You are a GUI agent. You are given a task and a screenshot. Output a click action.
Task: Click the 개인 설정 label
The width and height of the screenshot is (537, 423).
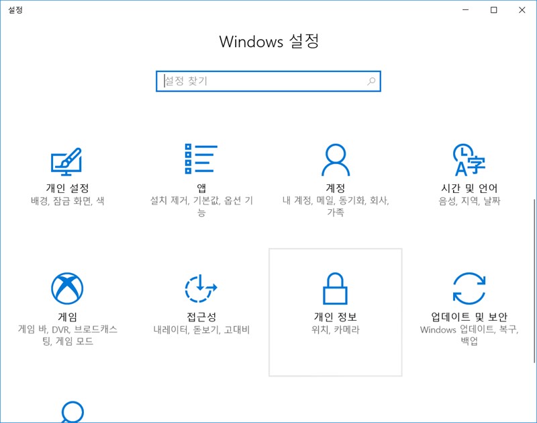68,188
